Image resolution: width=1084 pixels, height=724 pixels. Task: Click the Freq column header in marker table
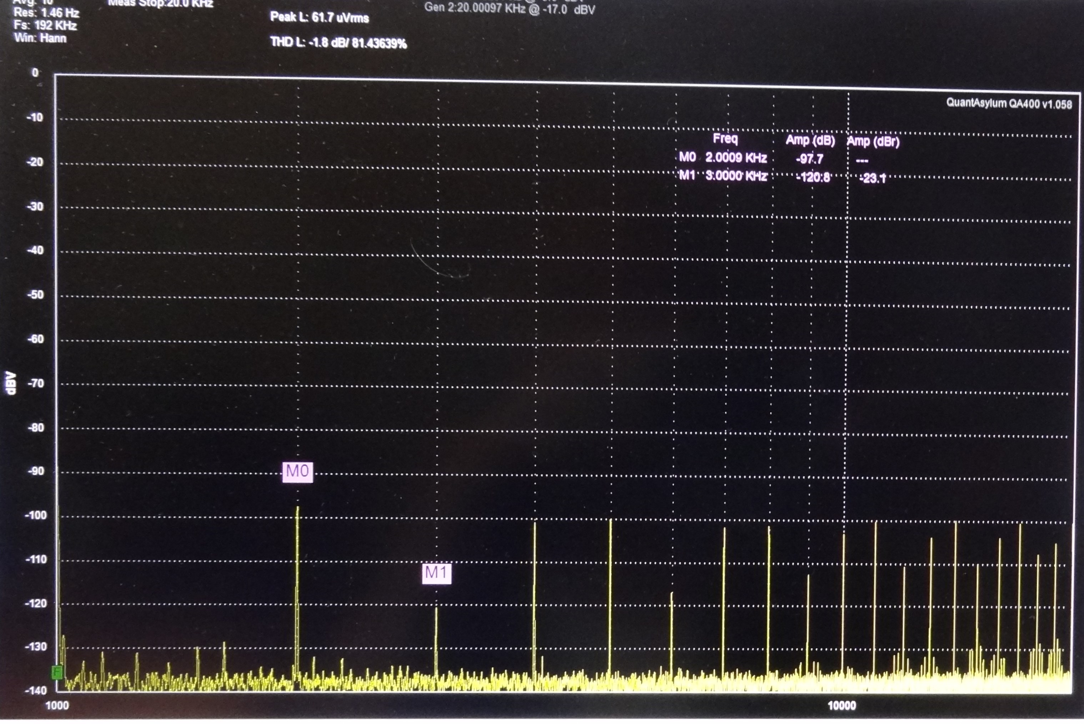pos(726,138)
